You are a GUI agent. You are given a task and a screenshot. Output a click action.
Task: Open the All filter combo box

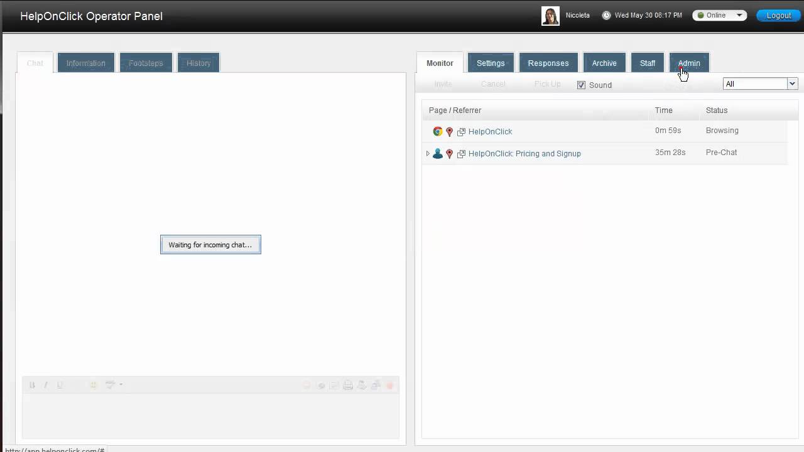click(x=760, y=83)
